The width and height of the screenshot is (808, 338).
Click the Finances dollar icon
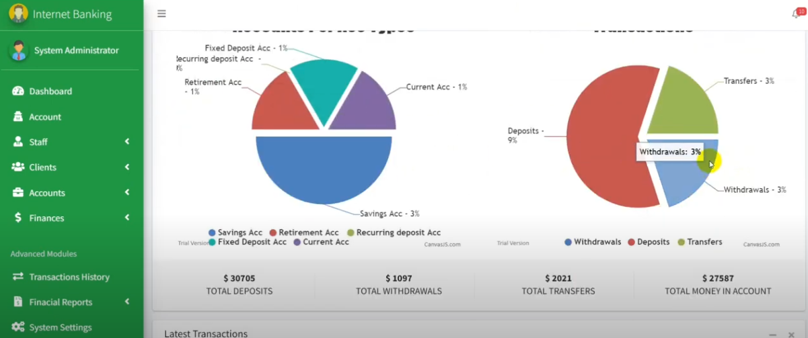tap(18, 218)
